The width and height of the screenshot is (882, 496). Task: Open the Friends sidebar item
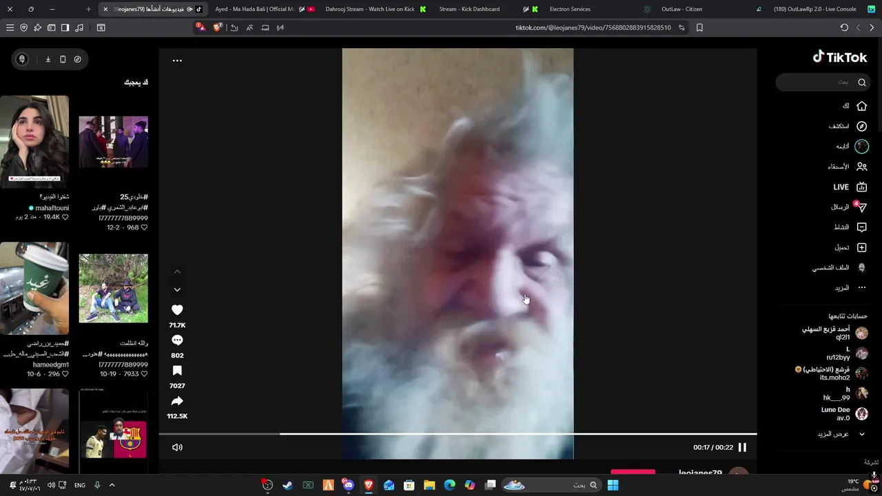pyautogui.click(x=847, y=167)
